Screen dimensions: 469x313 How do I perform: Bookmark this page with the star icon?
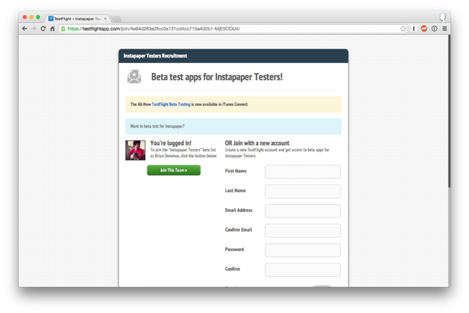[403, 29]
